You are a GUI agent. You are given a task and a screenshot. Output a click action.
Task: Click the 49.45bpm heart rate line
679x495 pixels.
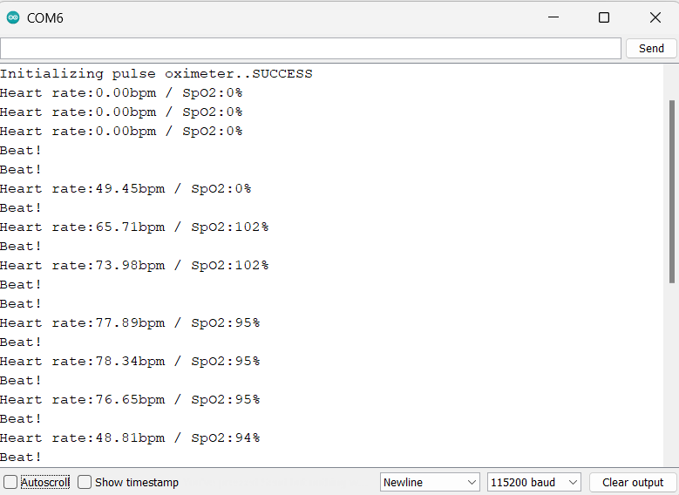tap(126, 189)
